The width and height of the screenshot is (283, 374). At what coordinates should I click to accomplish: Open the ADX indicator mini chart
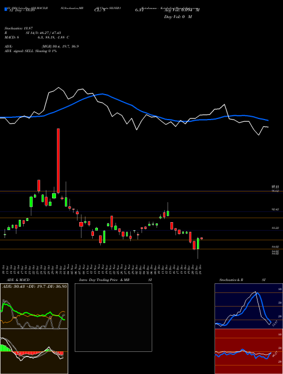tap(34, 306)
